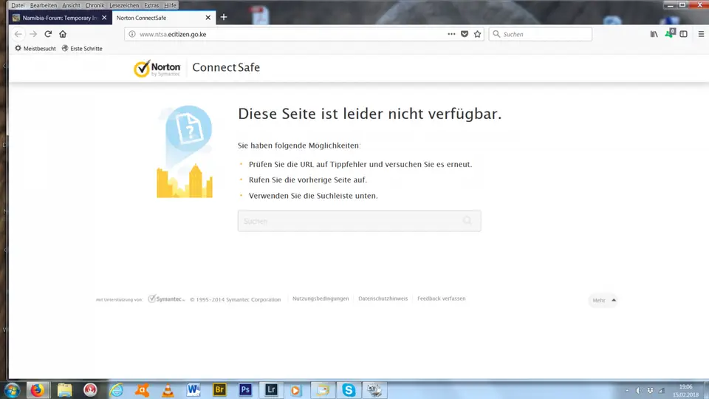This screenshot has width=709, height=399.
Task: Open Adobe Bridge from taskbar
Action: [x=220, y=390]
